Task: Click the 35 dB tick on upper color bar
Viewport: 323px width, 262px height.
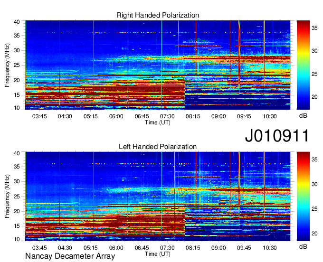Action: pyautogui.click(x=314, y=28)
